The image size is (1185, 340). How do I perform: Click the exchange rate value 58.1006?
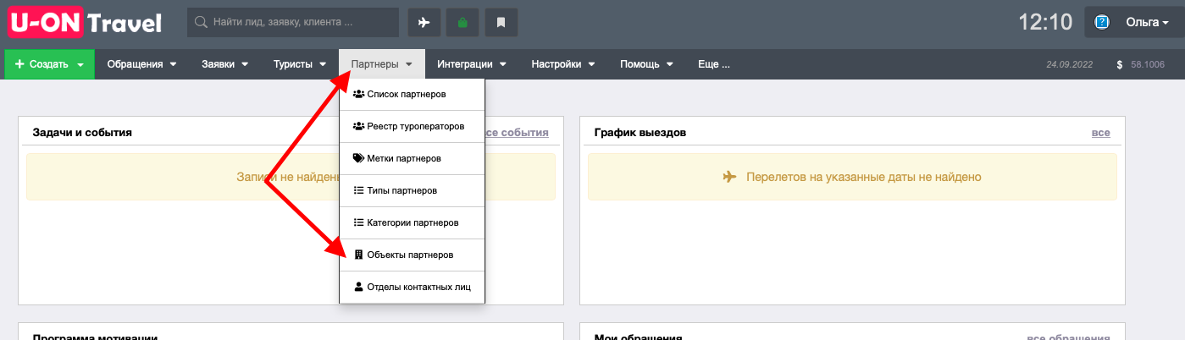[1148, 64]
